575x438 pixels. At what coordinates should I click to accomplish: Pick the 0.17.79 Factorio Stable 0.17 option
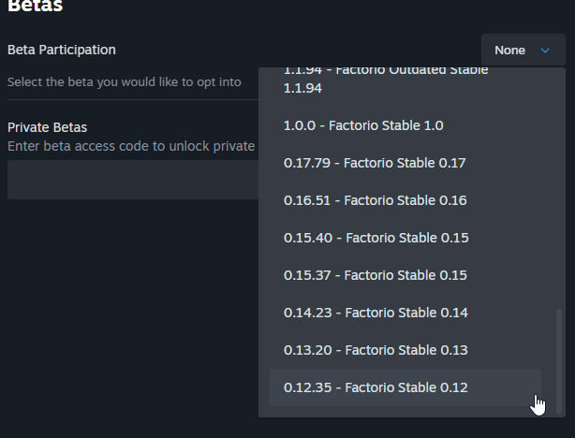pyautogui.click(x=375, y=163)
